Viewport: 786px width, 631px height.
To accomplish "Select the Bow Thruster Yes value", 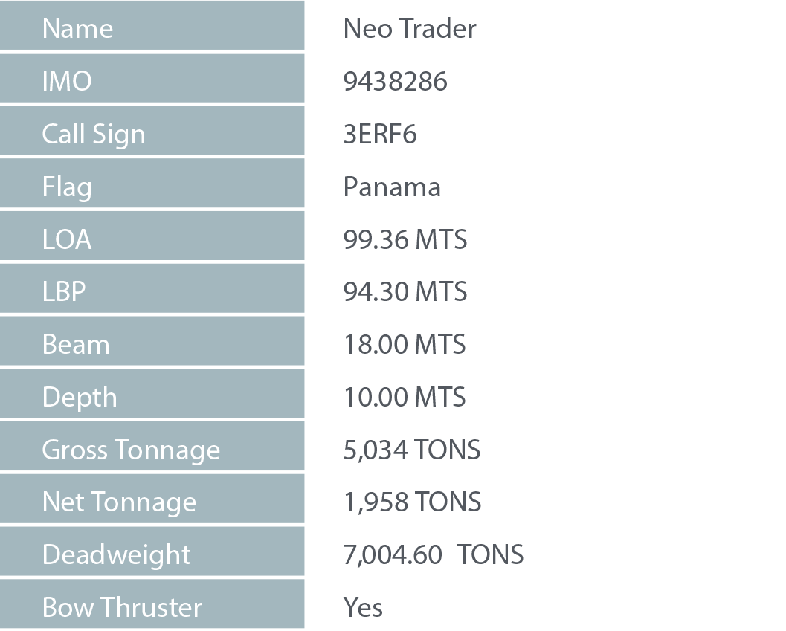I will pos(363,607).
